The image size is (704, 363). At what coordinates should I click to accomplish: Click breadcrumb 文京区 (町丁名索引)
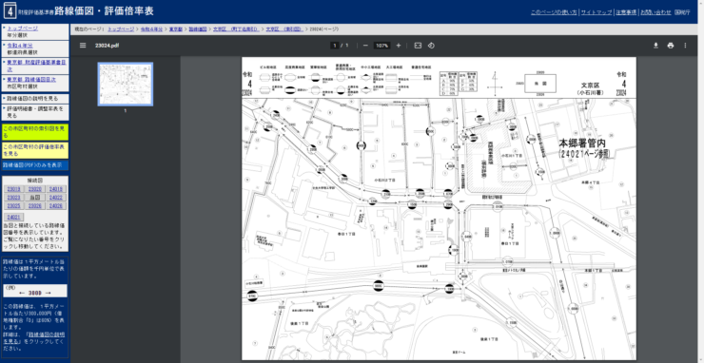[236, 29]
